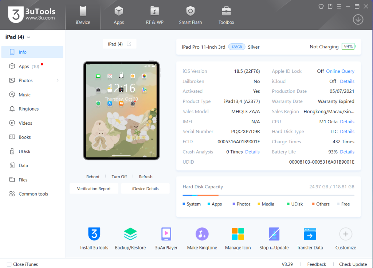Open the Backup/Restore tool
Screen dimensions: 373x268
coord(130,234)
